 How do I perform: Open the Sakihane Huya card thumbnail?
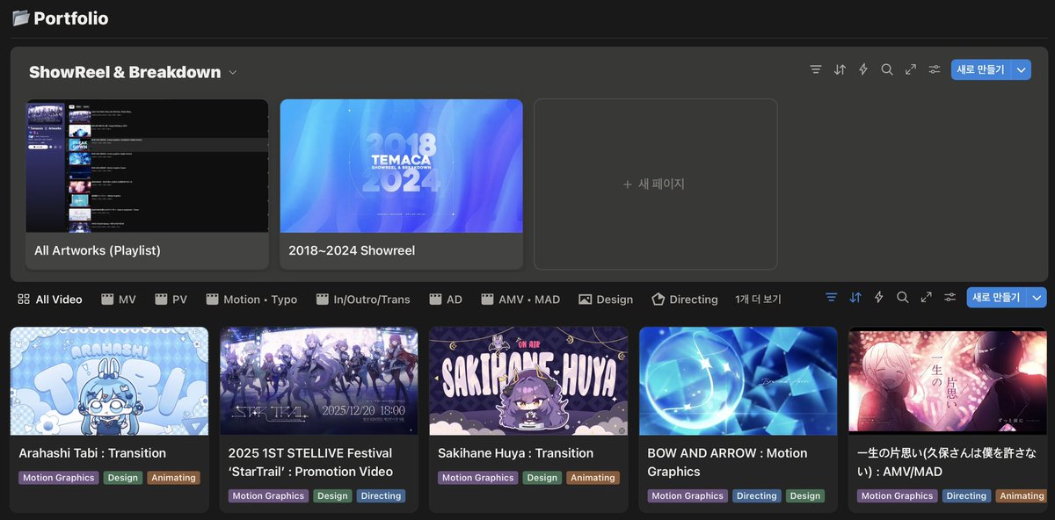click(528, 381)
